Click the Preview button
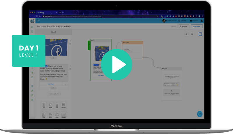This screenshot has width=233, height=134. tap(197, 26)
